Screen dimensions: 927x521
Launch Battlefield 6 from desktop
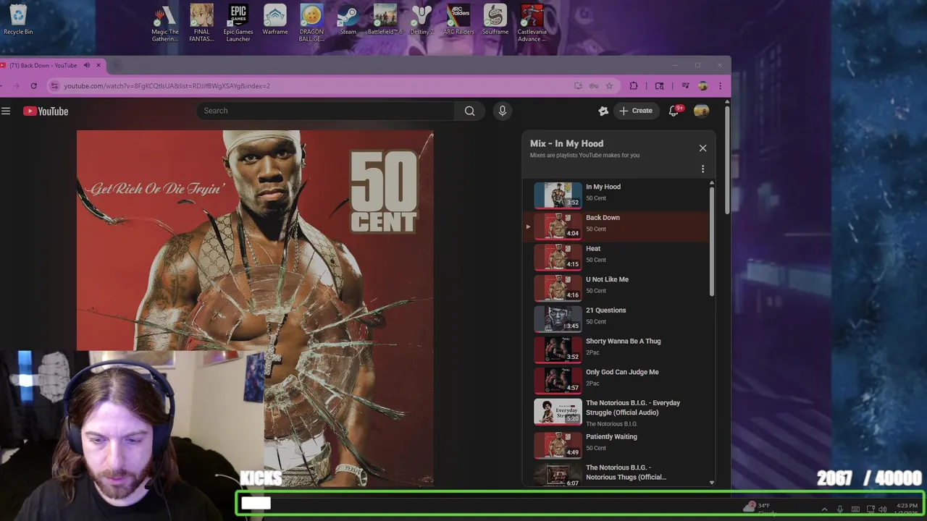(385, 20)
